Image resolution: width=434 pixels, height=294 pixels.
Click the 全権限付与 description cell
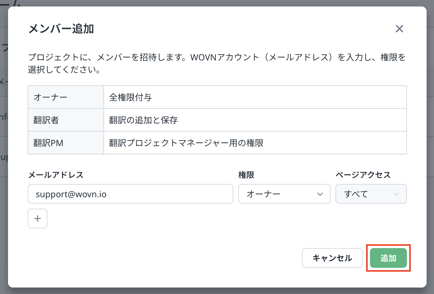click(255, 97)
